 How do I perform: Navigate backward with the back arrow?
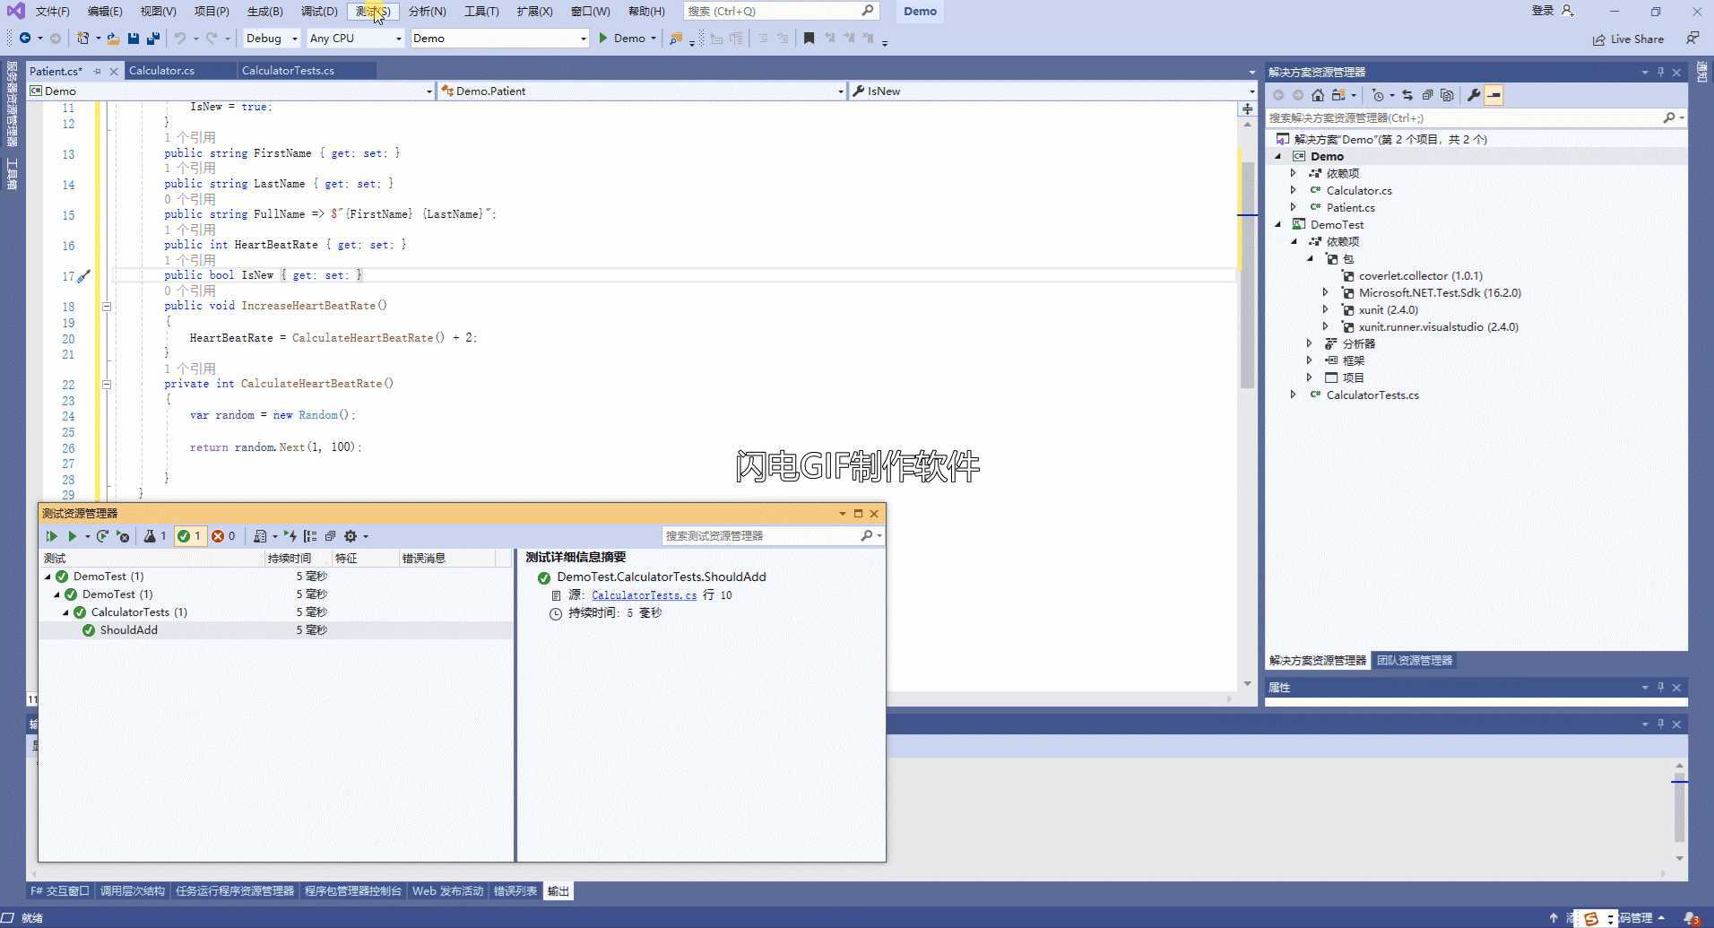25,39
